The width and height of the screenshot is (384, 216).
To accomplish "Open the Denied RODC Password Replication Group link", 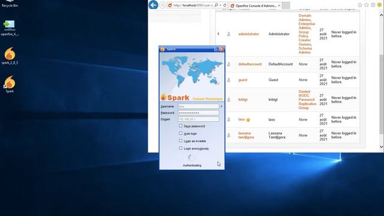I will tap(307, 100).
